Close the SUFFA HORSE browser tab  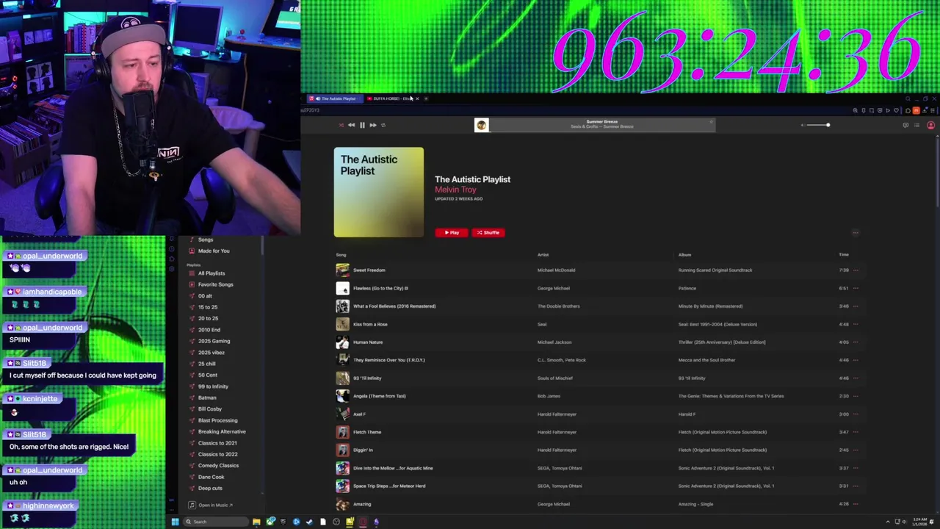pos(417,98)
